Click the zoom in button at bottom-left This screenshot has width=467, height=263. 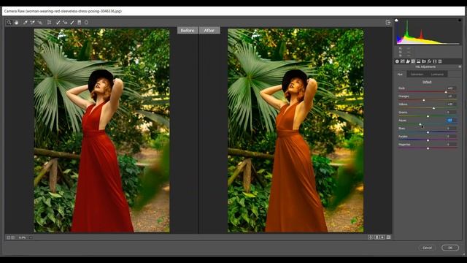(13, 237)
